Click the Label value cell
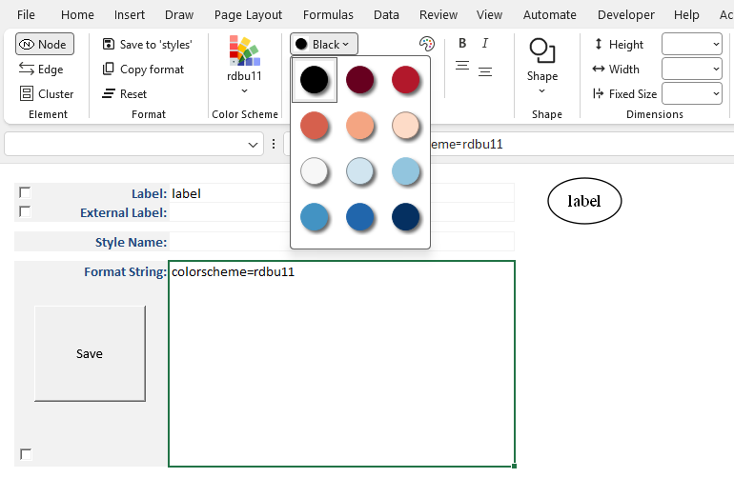The width and height of the screenshot is (734, 478). (x=341, y=193)
